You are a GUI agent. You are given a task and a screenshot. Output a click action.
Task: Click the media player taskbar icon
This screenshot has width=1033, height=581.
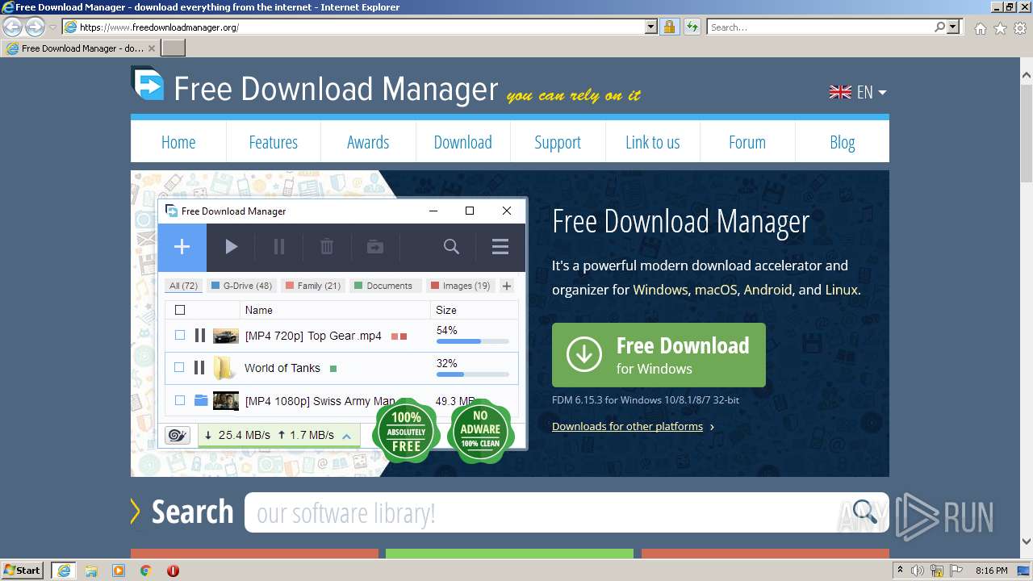[119, 571]
